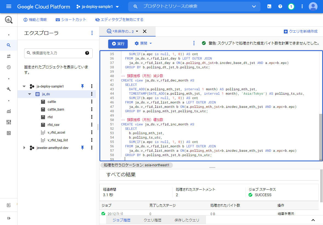Run the query with 実行 button

click(118, 43)
